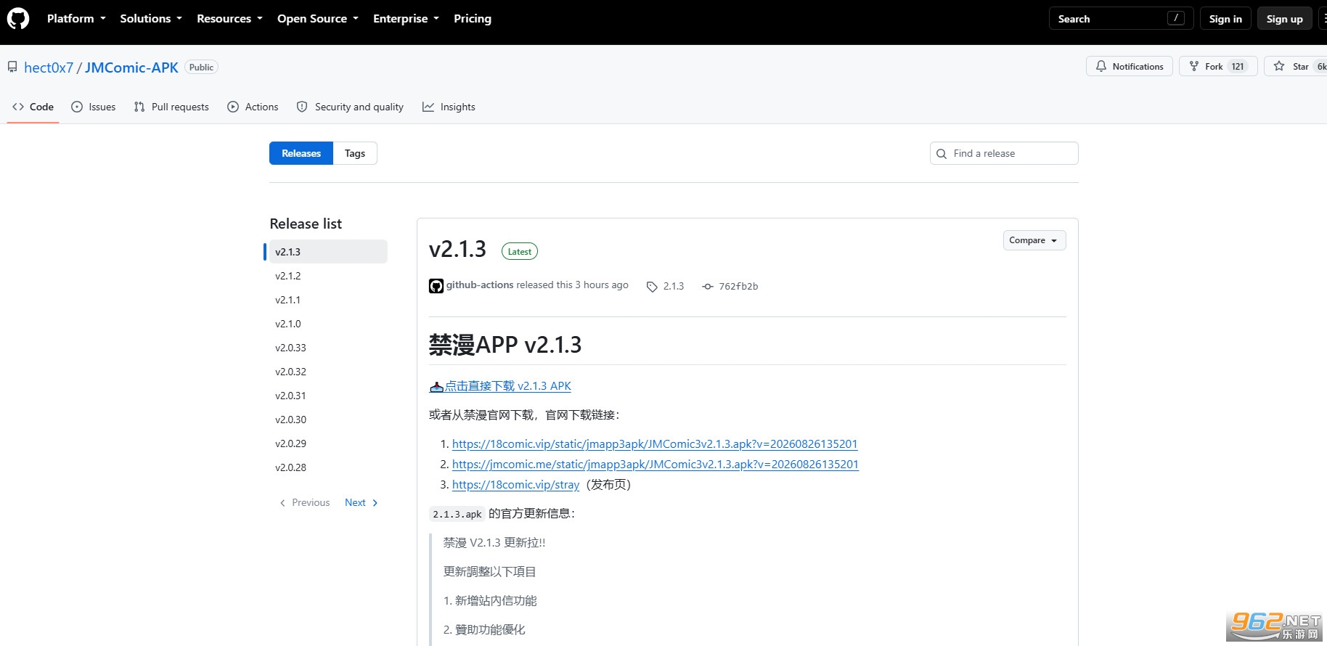The image size is (1327, 646).
Task: Open the fork count 121
Action: tap(1238, 66)
